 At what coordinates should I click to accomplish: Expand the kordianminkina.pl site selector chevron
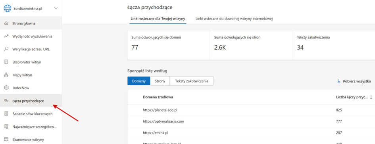56,8
